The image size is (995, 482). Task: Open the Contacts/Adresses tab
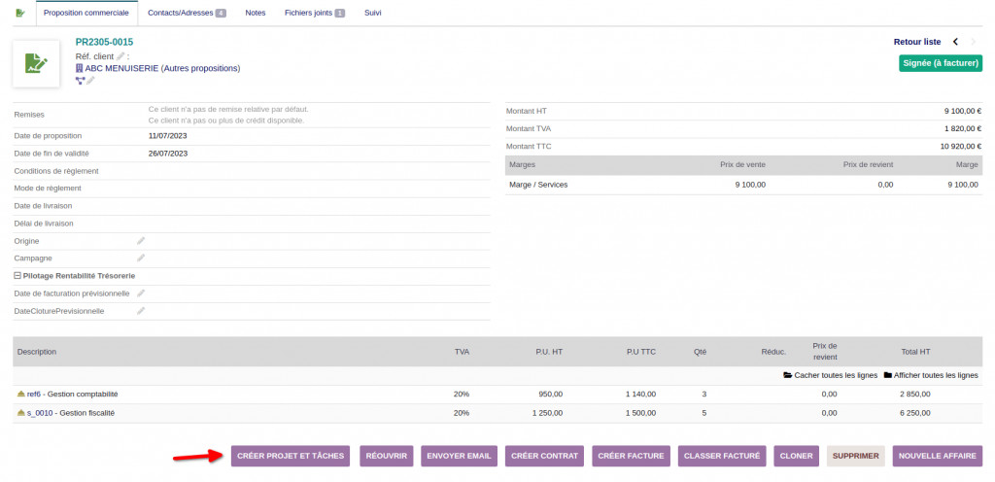(187, 14)
